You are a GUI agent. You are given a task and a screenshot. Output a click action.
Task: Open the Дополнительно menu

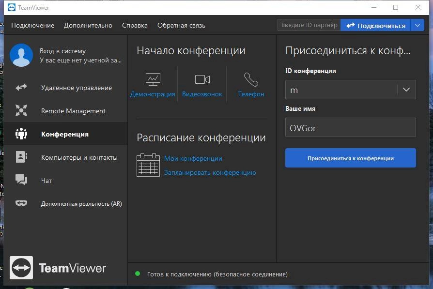88,25
